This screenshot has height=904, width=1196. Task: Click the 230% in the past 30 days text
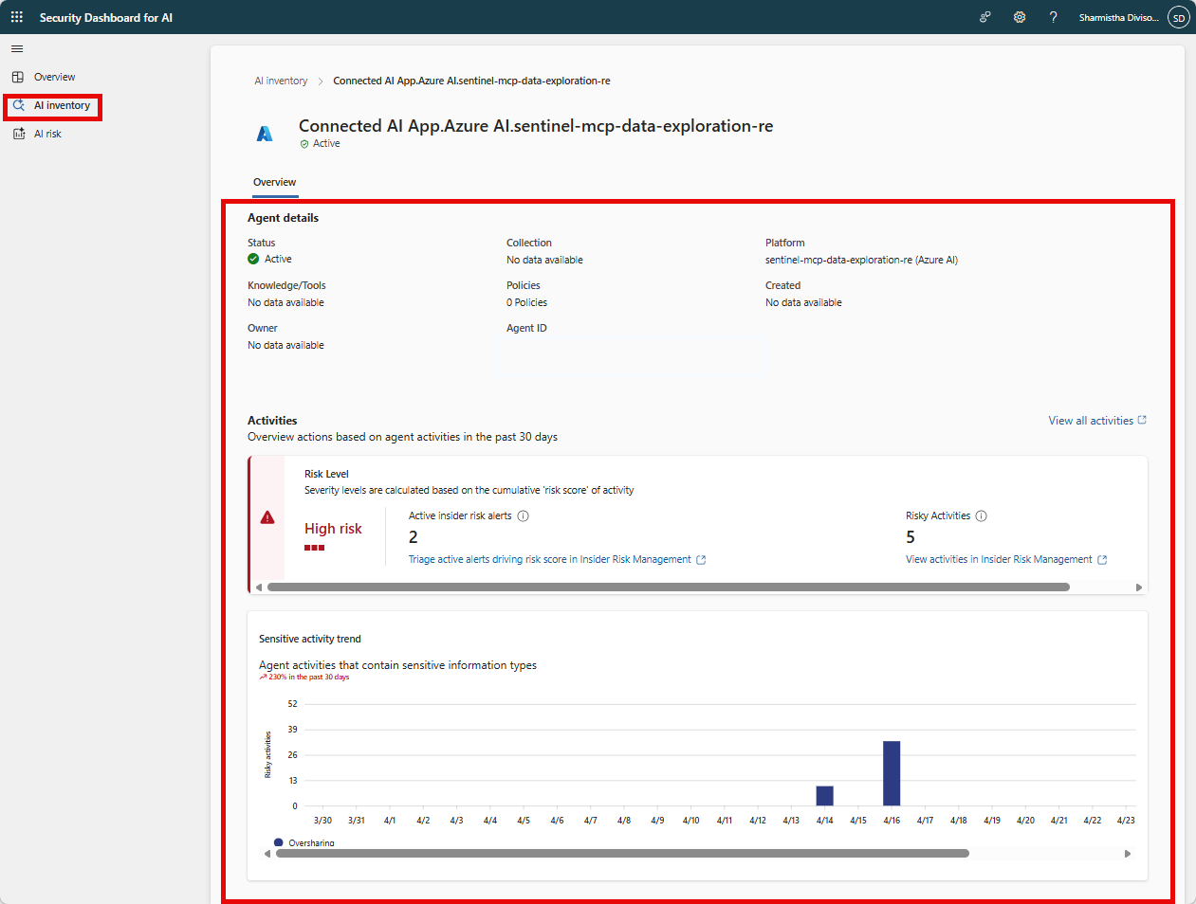point(308,678)
